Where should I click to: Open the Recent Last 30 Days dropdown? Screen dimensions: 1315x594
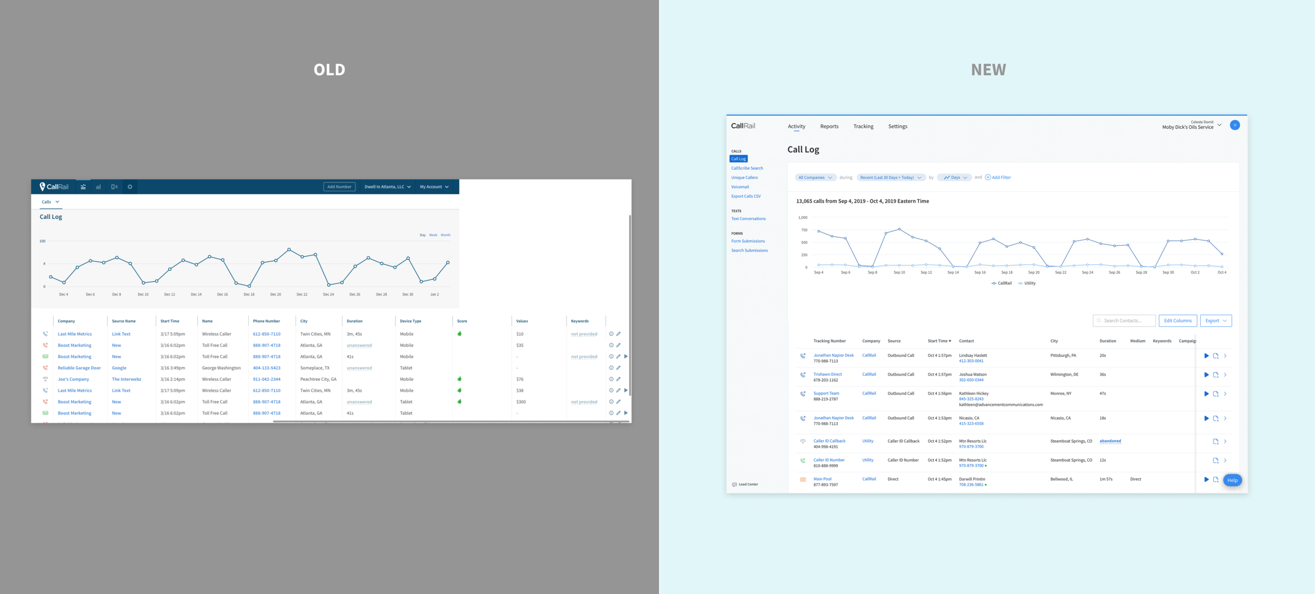891,178
